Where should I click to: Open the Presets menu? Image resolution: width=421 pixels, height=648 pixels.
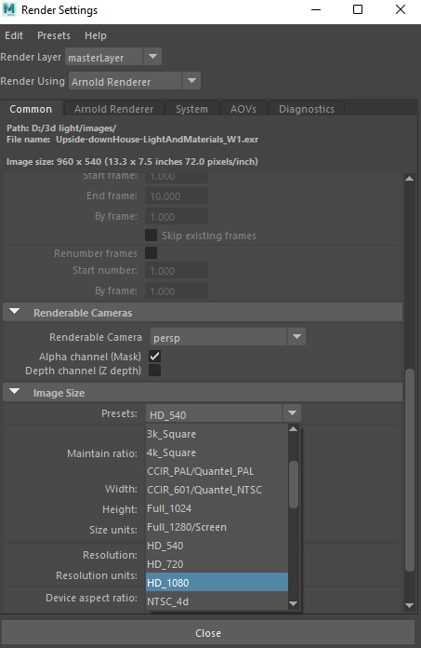tap(54, 35)
